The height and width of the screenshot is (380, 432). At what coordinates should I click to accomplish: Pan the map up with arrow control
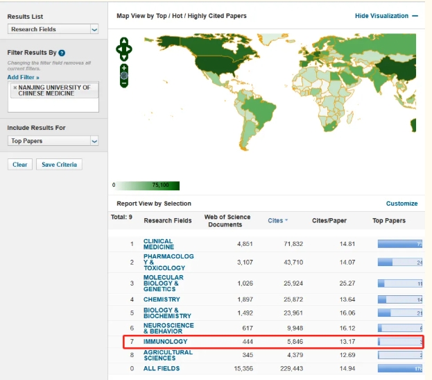[124, 41]
